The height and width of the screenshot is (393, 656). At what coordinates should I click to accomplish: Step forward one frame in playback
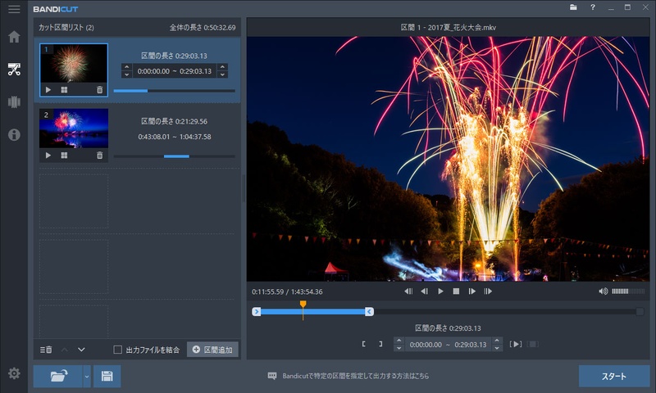[471, 291]
